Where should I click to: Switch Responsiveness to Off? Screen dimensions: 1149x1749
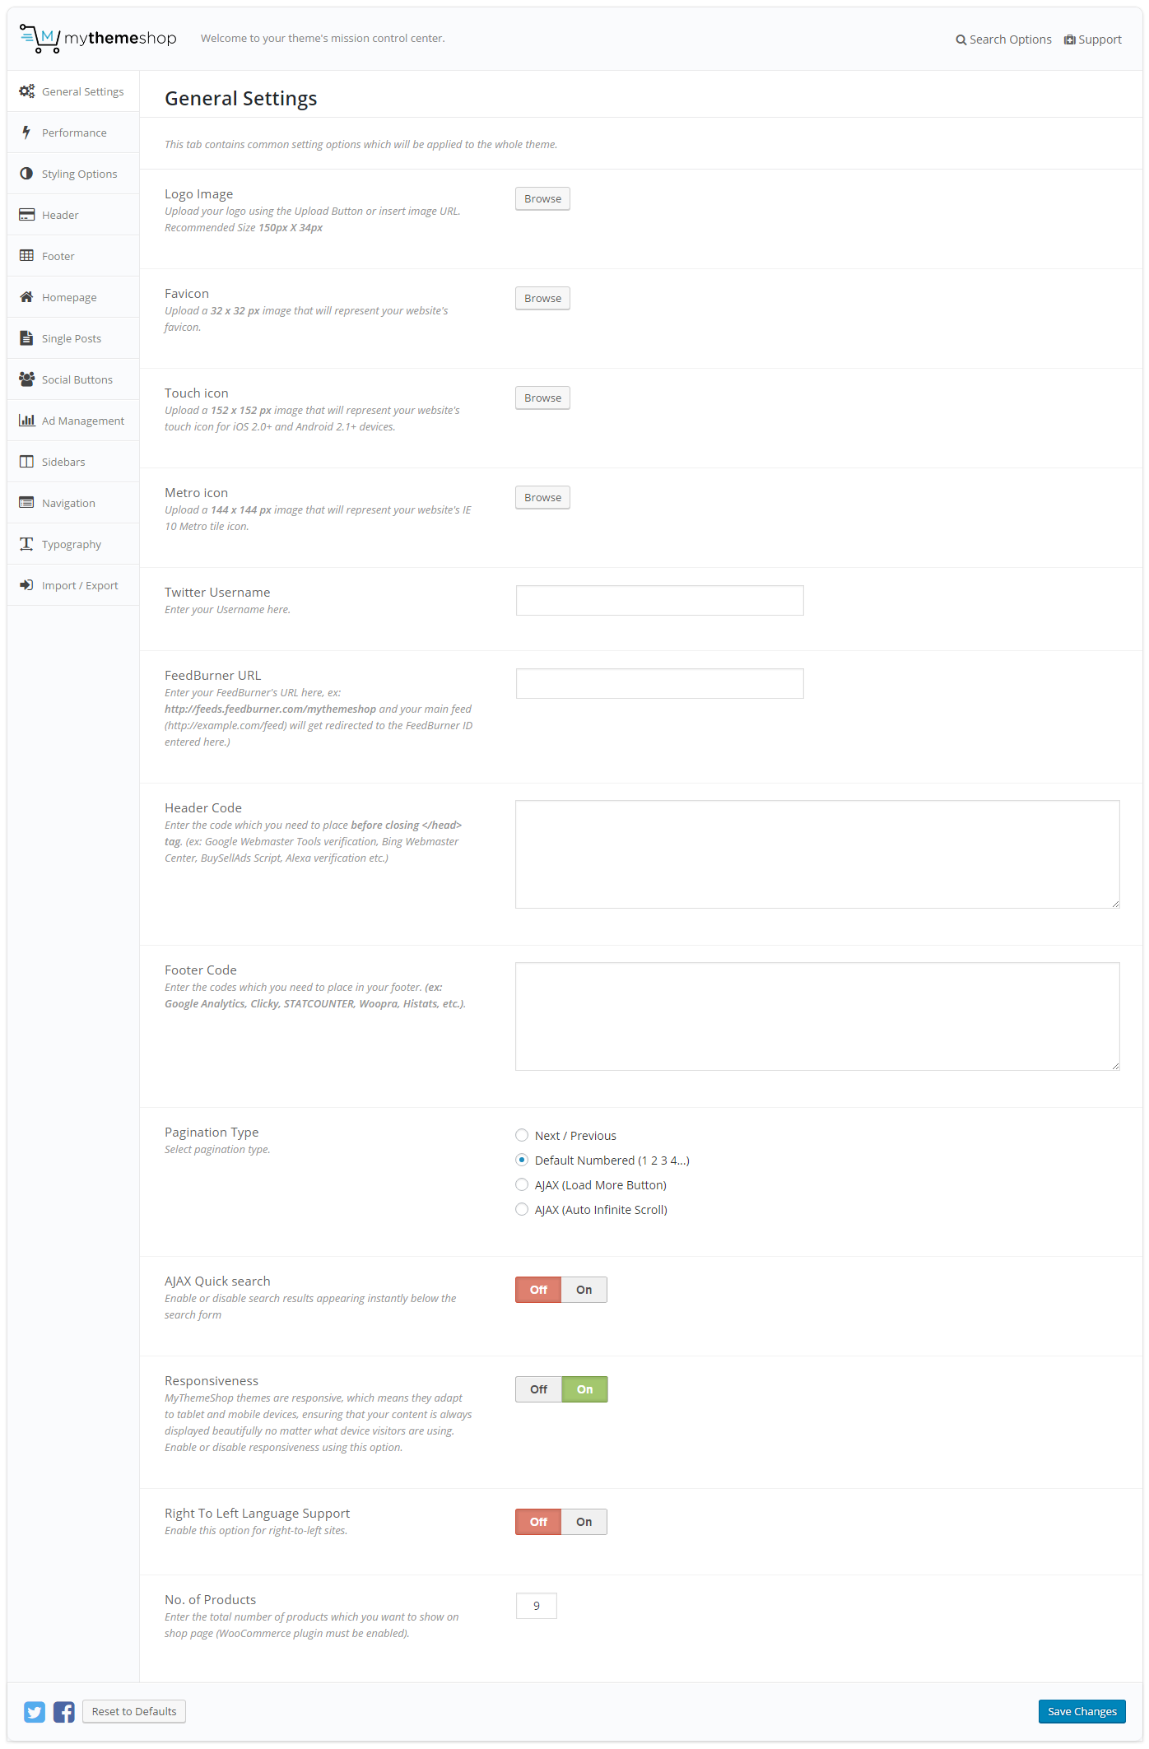pyautogui.click(x=538, y=1389)
